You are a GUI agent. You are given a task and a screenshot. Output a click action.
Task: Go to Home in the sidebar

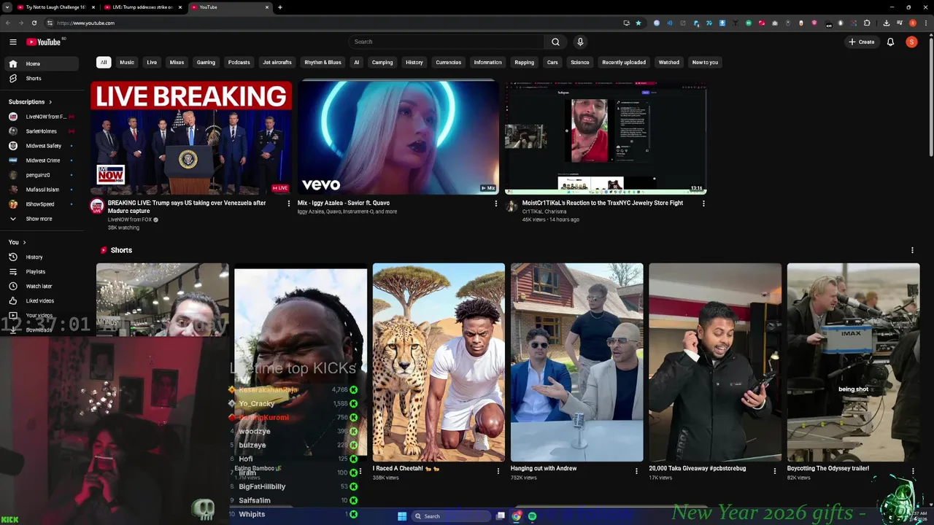(42, 63)
